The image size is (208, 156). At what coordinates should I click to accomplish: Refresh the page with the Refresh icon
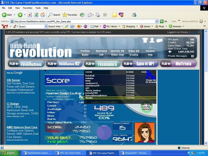pyautogui.click(x=36, y=15)
